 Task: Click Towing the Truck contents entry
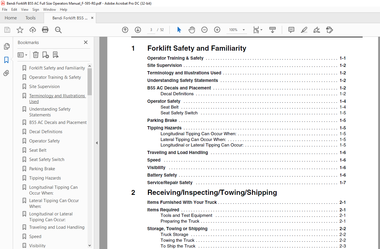click(253, 240)
